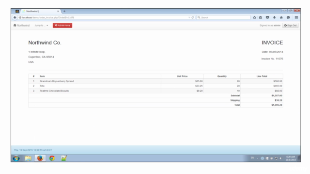Screen dimensions: 310x174
Task: Click the Firefox taskbar icon
Action: point(40,158)
